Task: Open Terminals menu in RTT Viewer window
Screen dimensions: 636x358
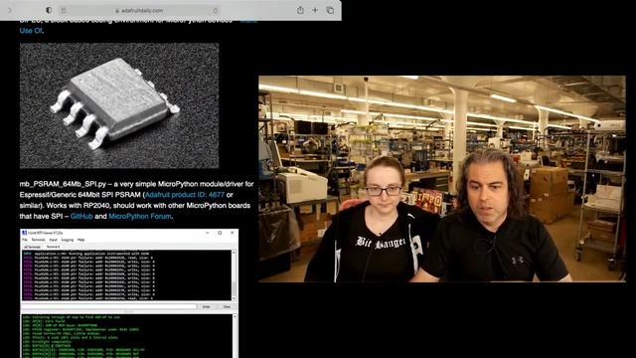Action: [38, 240]
